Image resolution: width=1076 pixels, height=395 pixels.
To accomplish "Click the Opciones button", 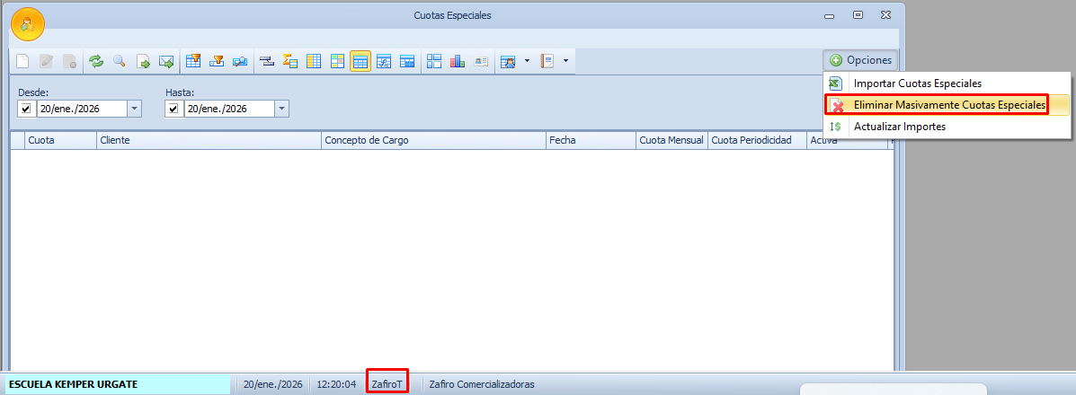I will [860, 60].
